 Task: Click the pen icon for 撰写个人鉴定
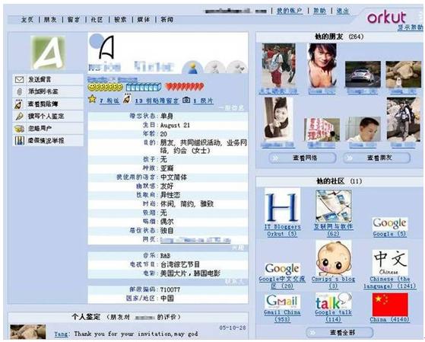point(19,117)
